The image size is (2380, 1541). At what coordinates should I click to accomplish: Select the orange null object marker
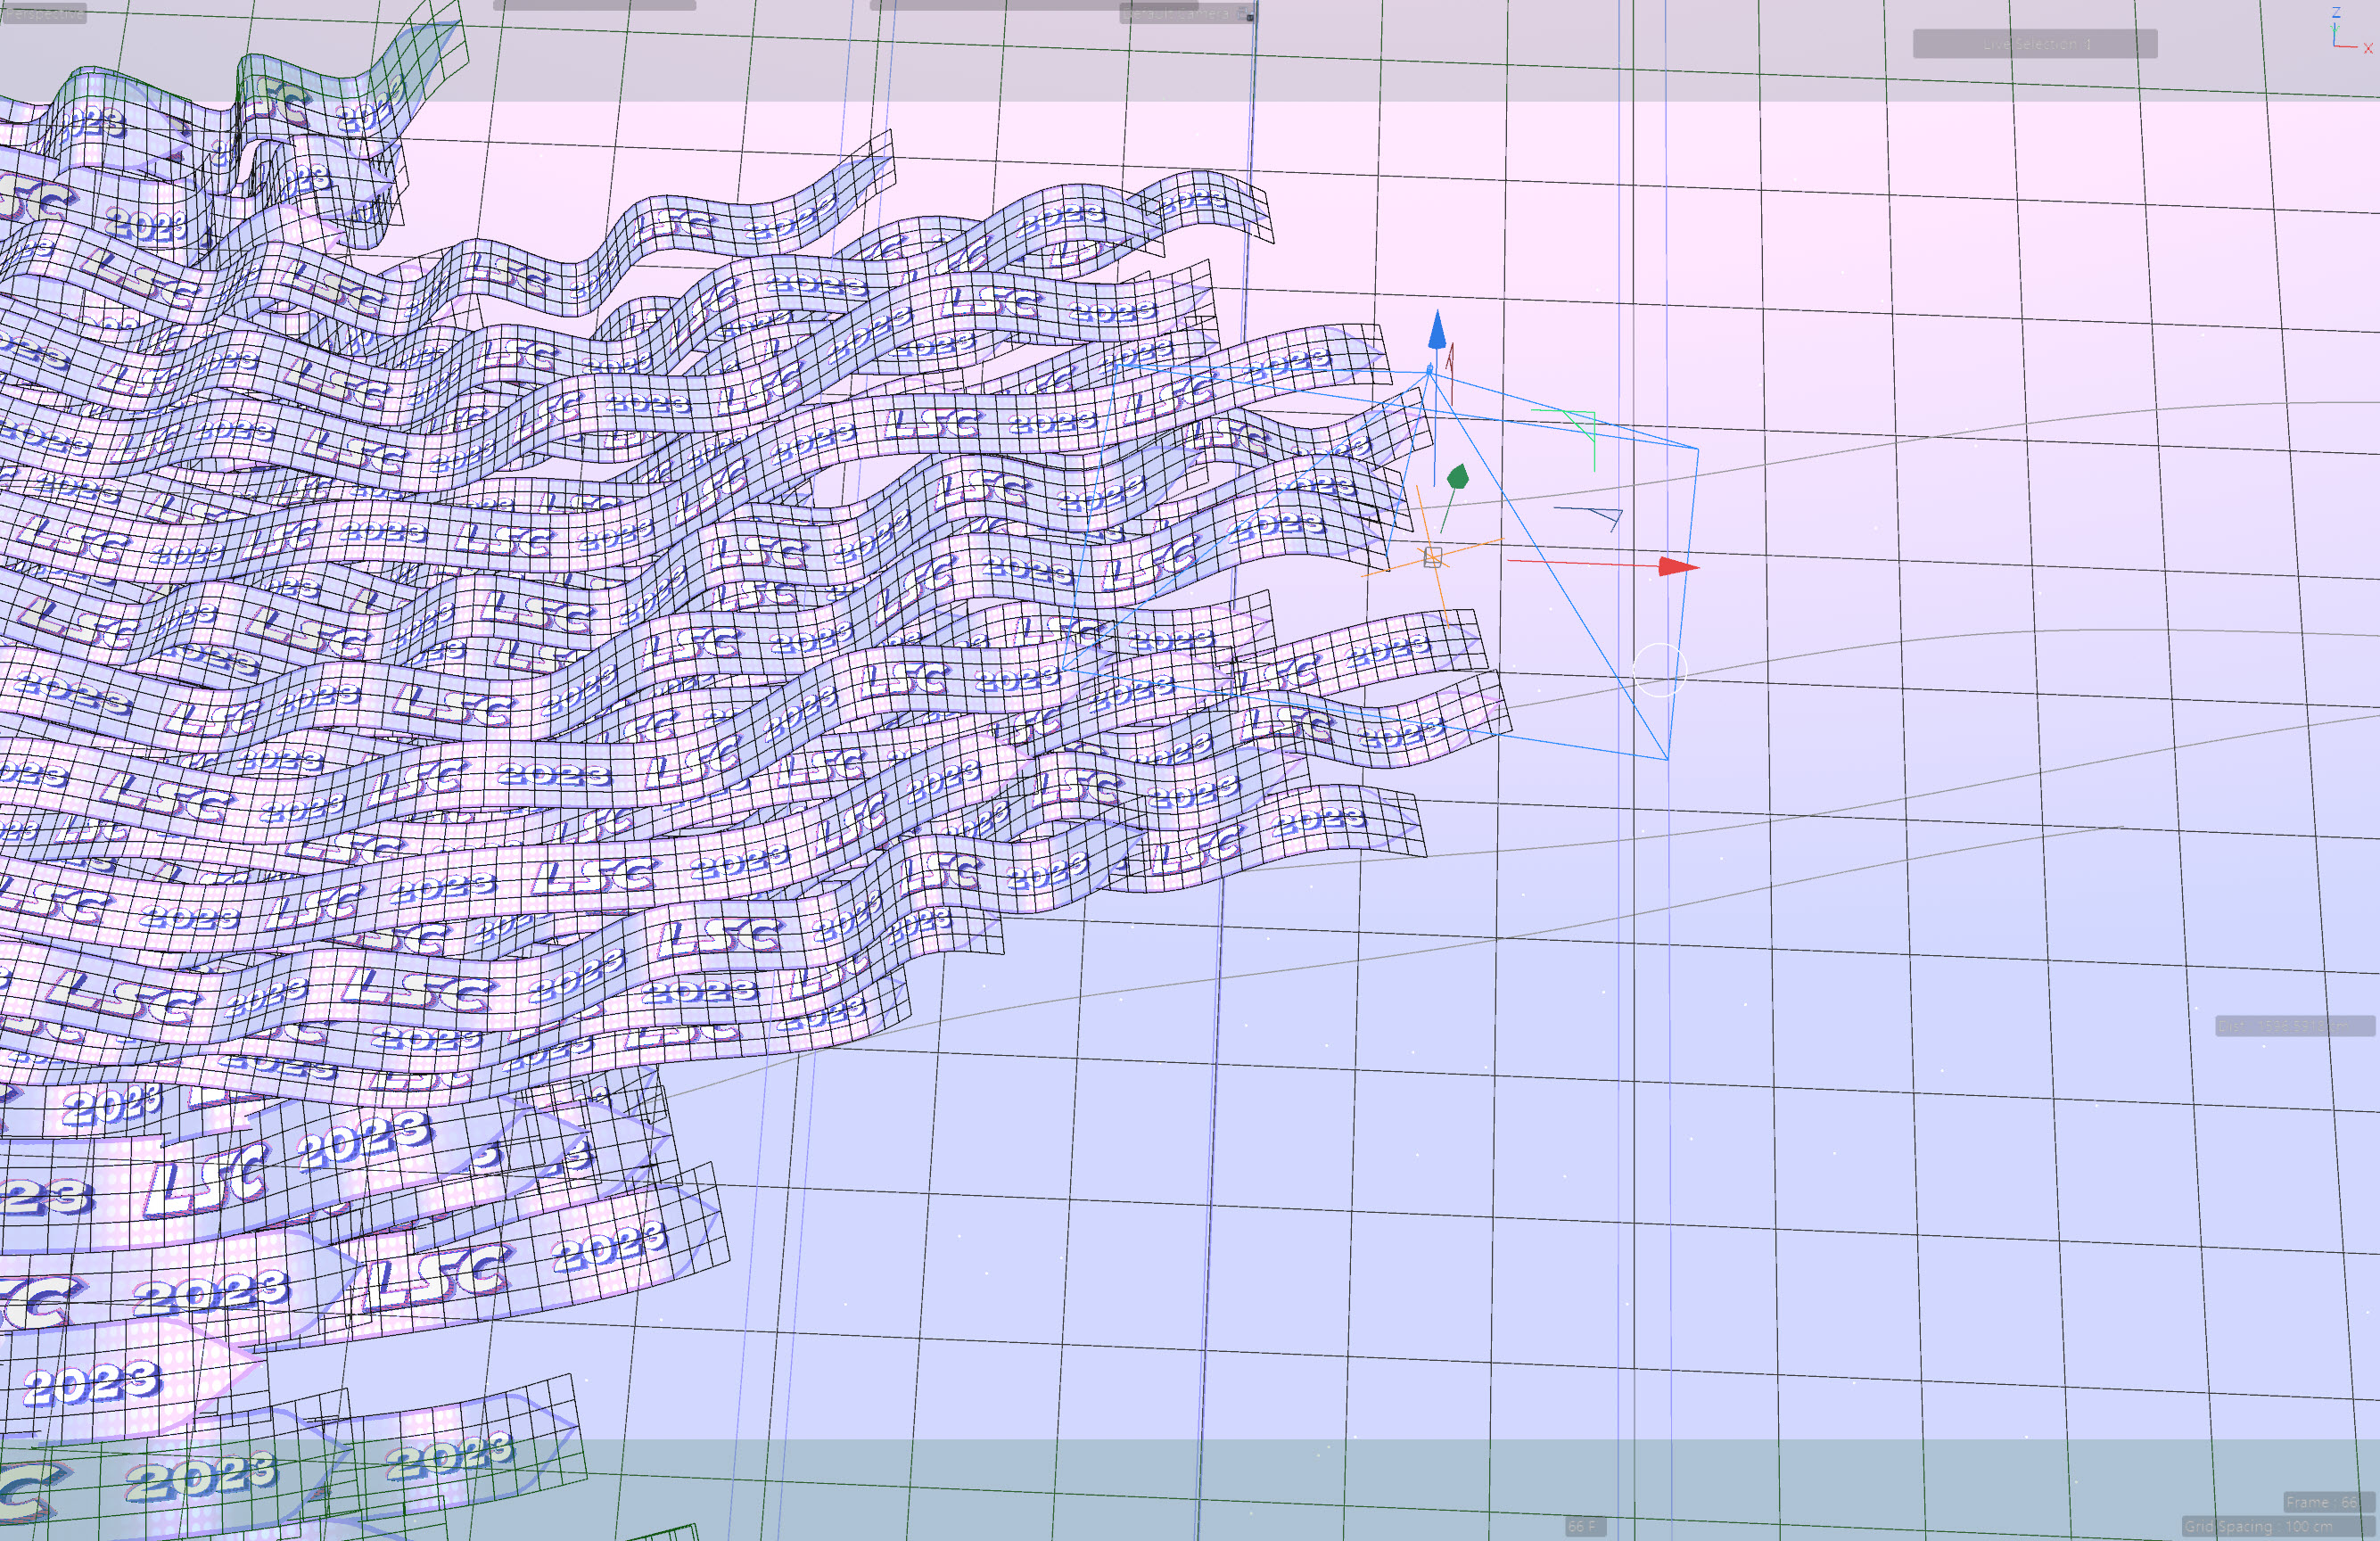point(1432,558)
